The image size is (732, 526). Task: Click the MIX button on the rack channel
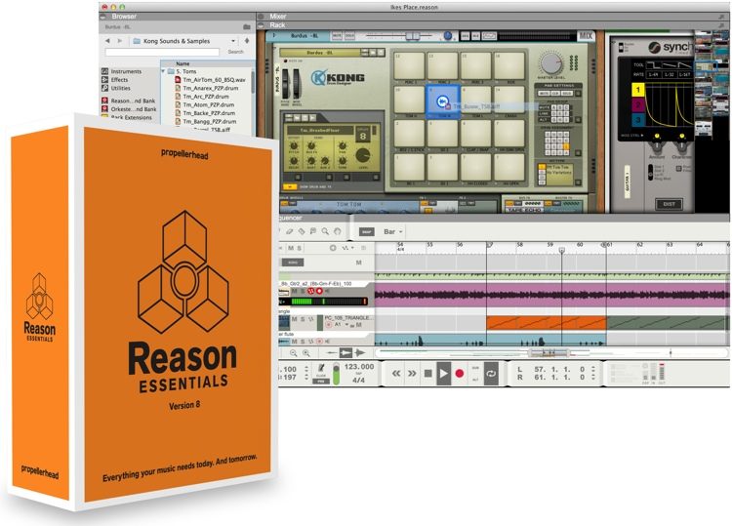point(586,36)
